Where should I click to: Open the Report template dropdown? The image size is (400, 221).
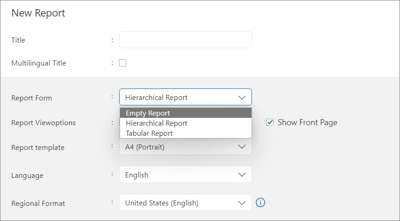click(186, 147)
